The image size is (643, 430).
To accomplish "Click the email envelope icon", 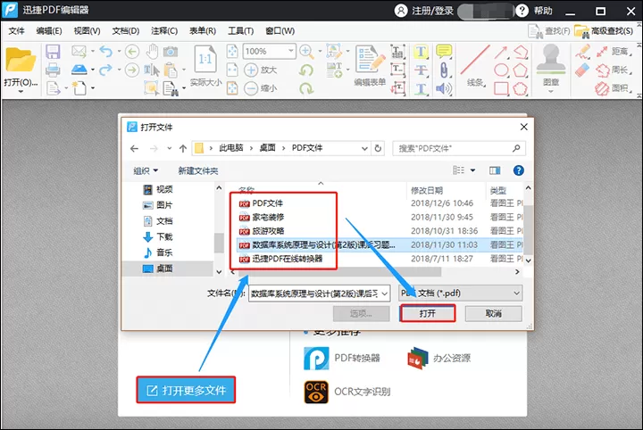I will pos(79,51).
